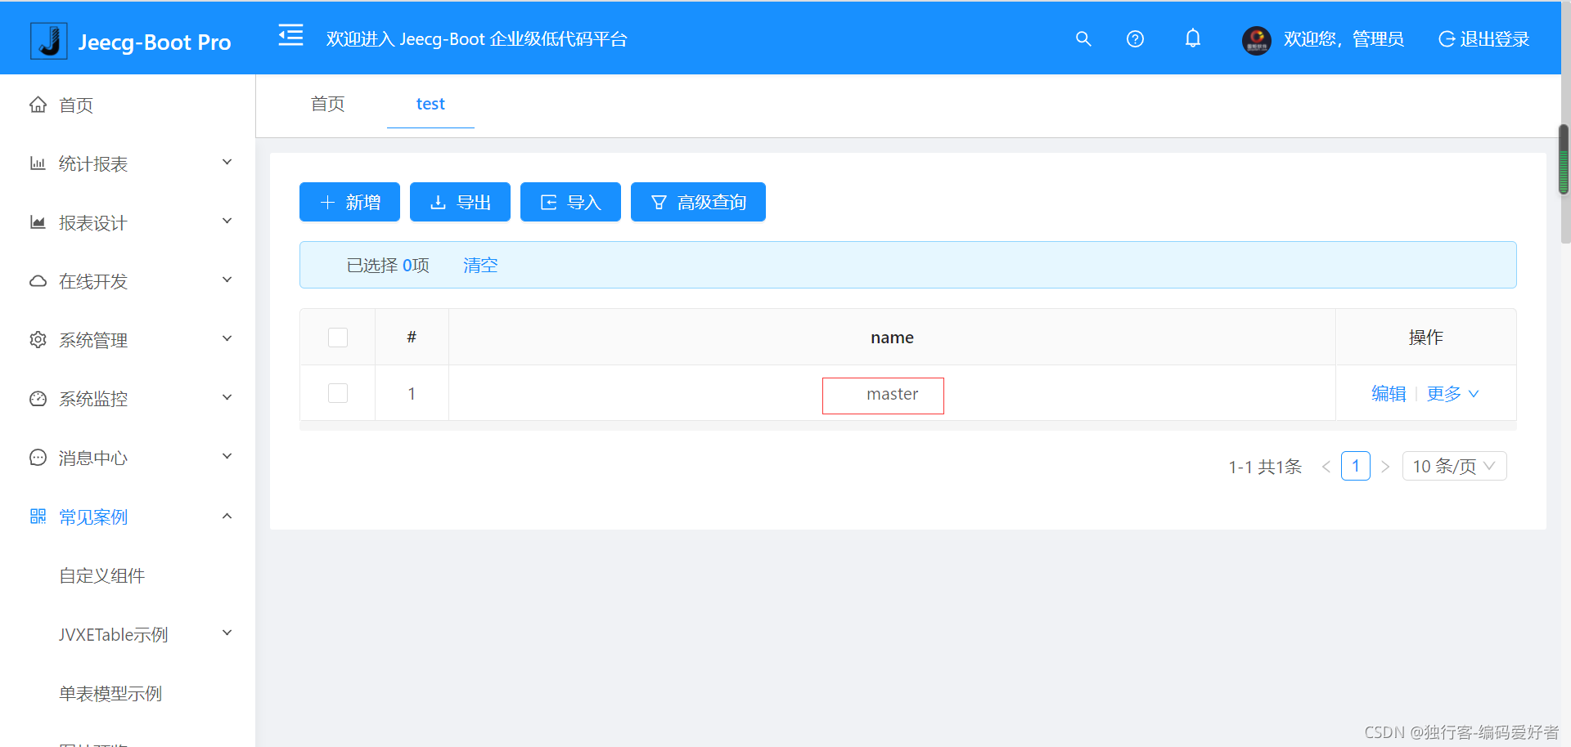Check the checkbox for row 1 master
1571x747 pixels.
tap(338, 393)
